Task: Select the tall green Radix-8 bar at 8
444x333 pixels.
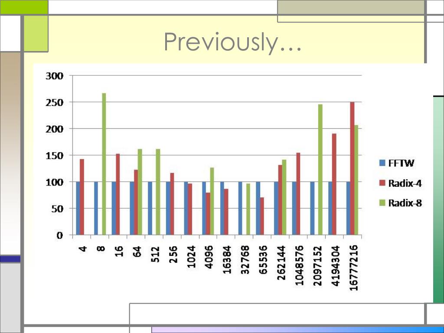Action: (104, 164)
